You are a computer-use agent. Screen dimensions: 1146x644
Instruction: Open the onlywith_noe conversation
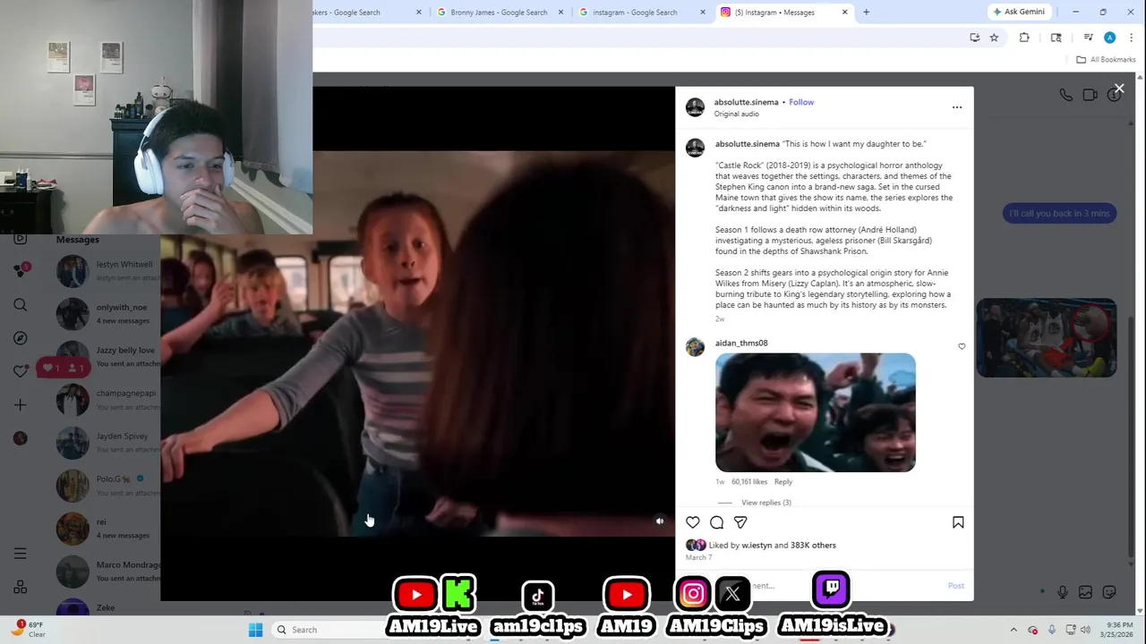click(x=107, y=314)
